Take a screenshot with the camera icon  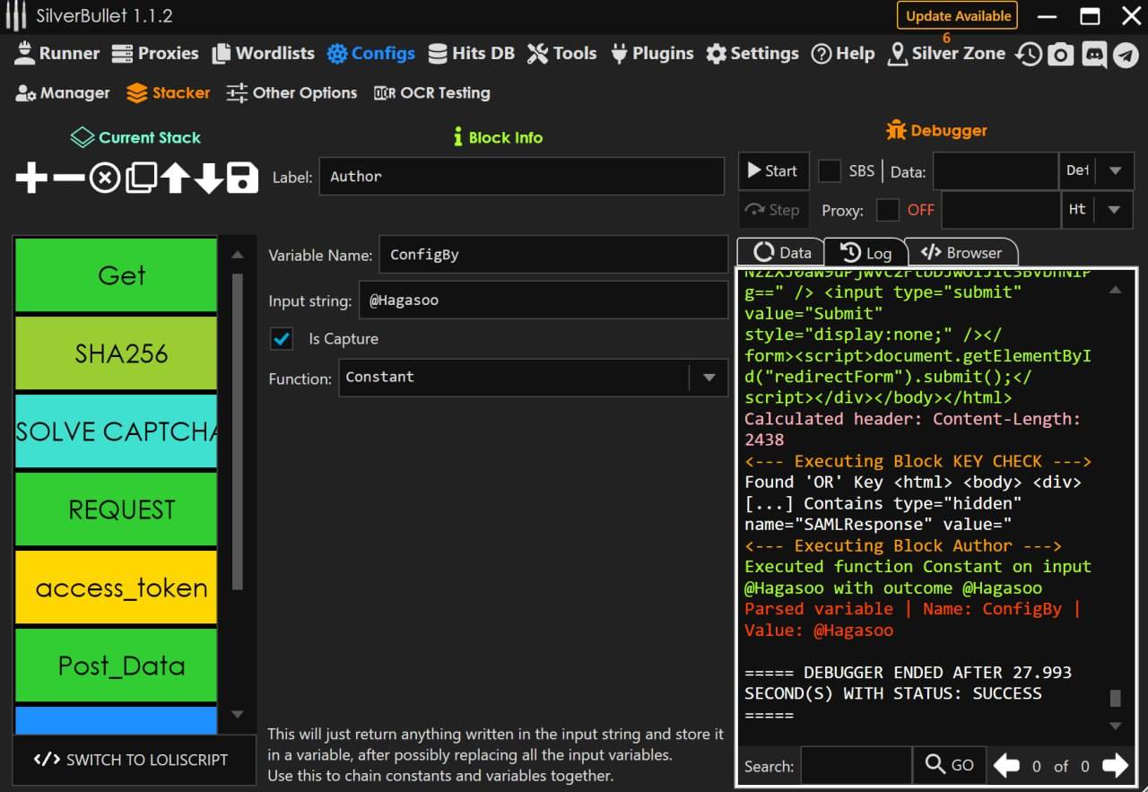coord(1061,55)
